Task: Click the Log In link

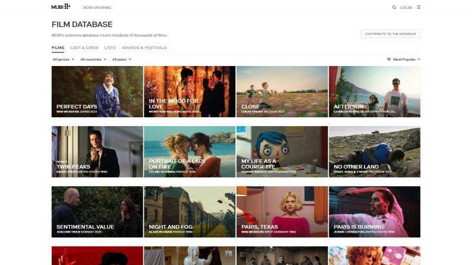Action: pos(406,8)
